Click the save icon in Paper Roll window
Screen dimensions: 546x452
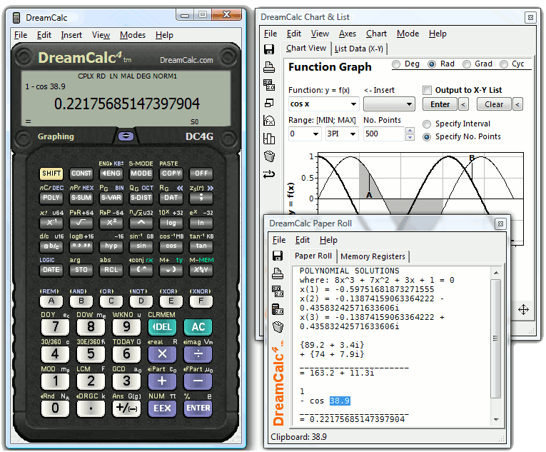pos(278,256)
